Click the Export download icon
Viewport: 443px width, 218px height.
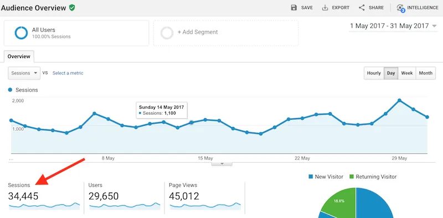click(x=325, y=8)
